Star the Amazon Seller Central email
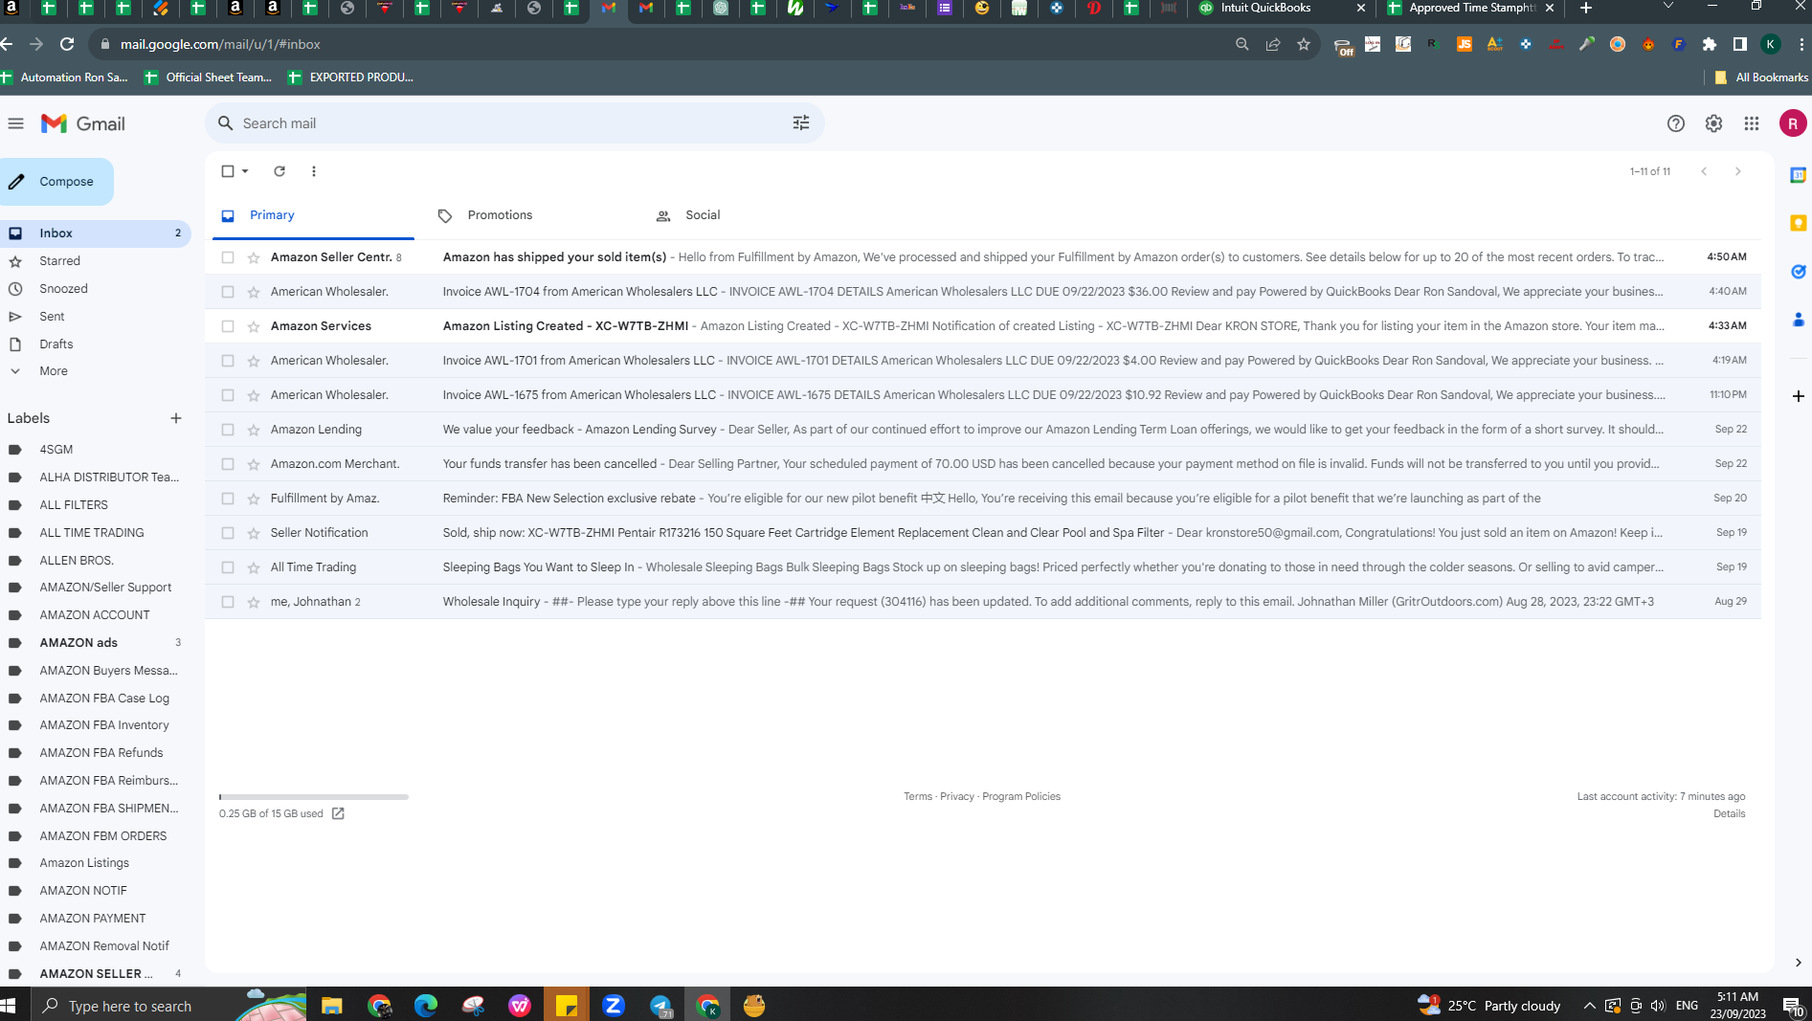 [x=254, y=257]
